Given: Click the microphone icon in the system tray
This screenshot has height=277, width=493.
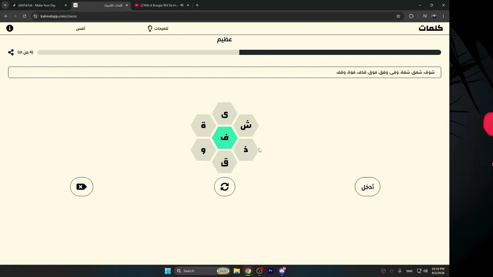Looking at the screenshot, I should (x=400, y=271).
